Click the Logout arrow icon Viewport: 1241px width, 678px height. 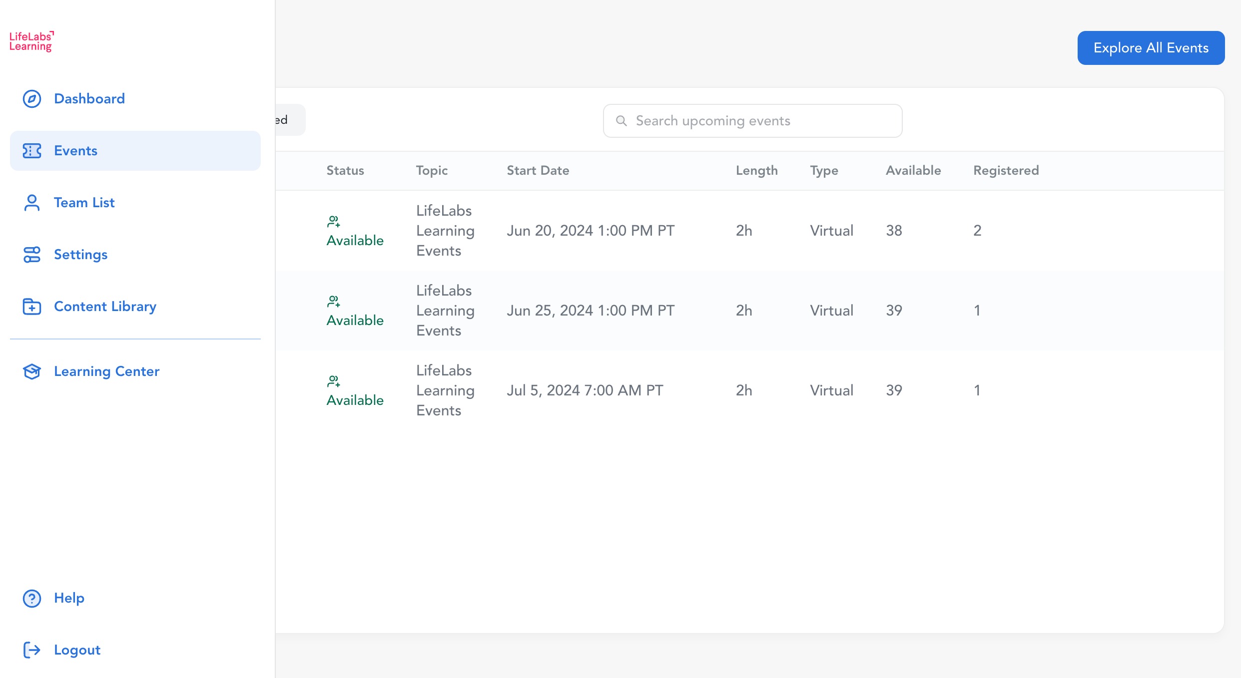pyautogui.click(x=32, y=650)
